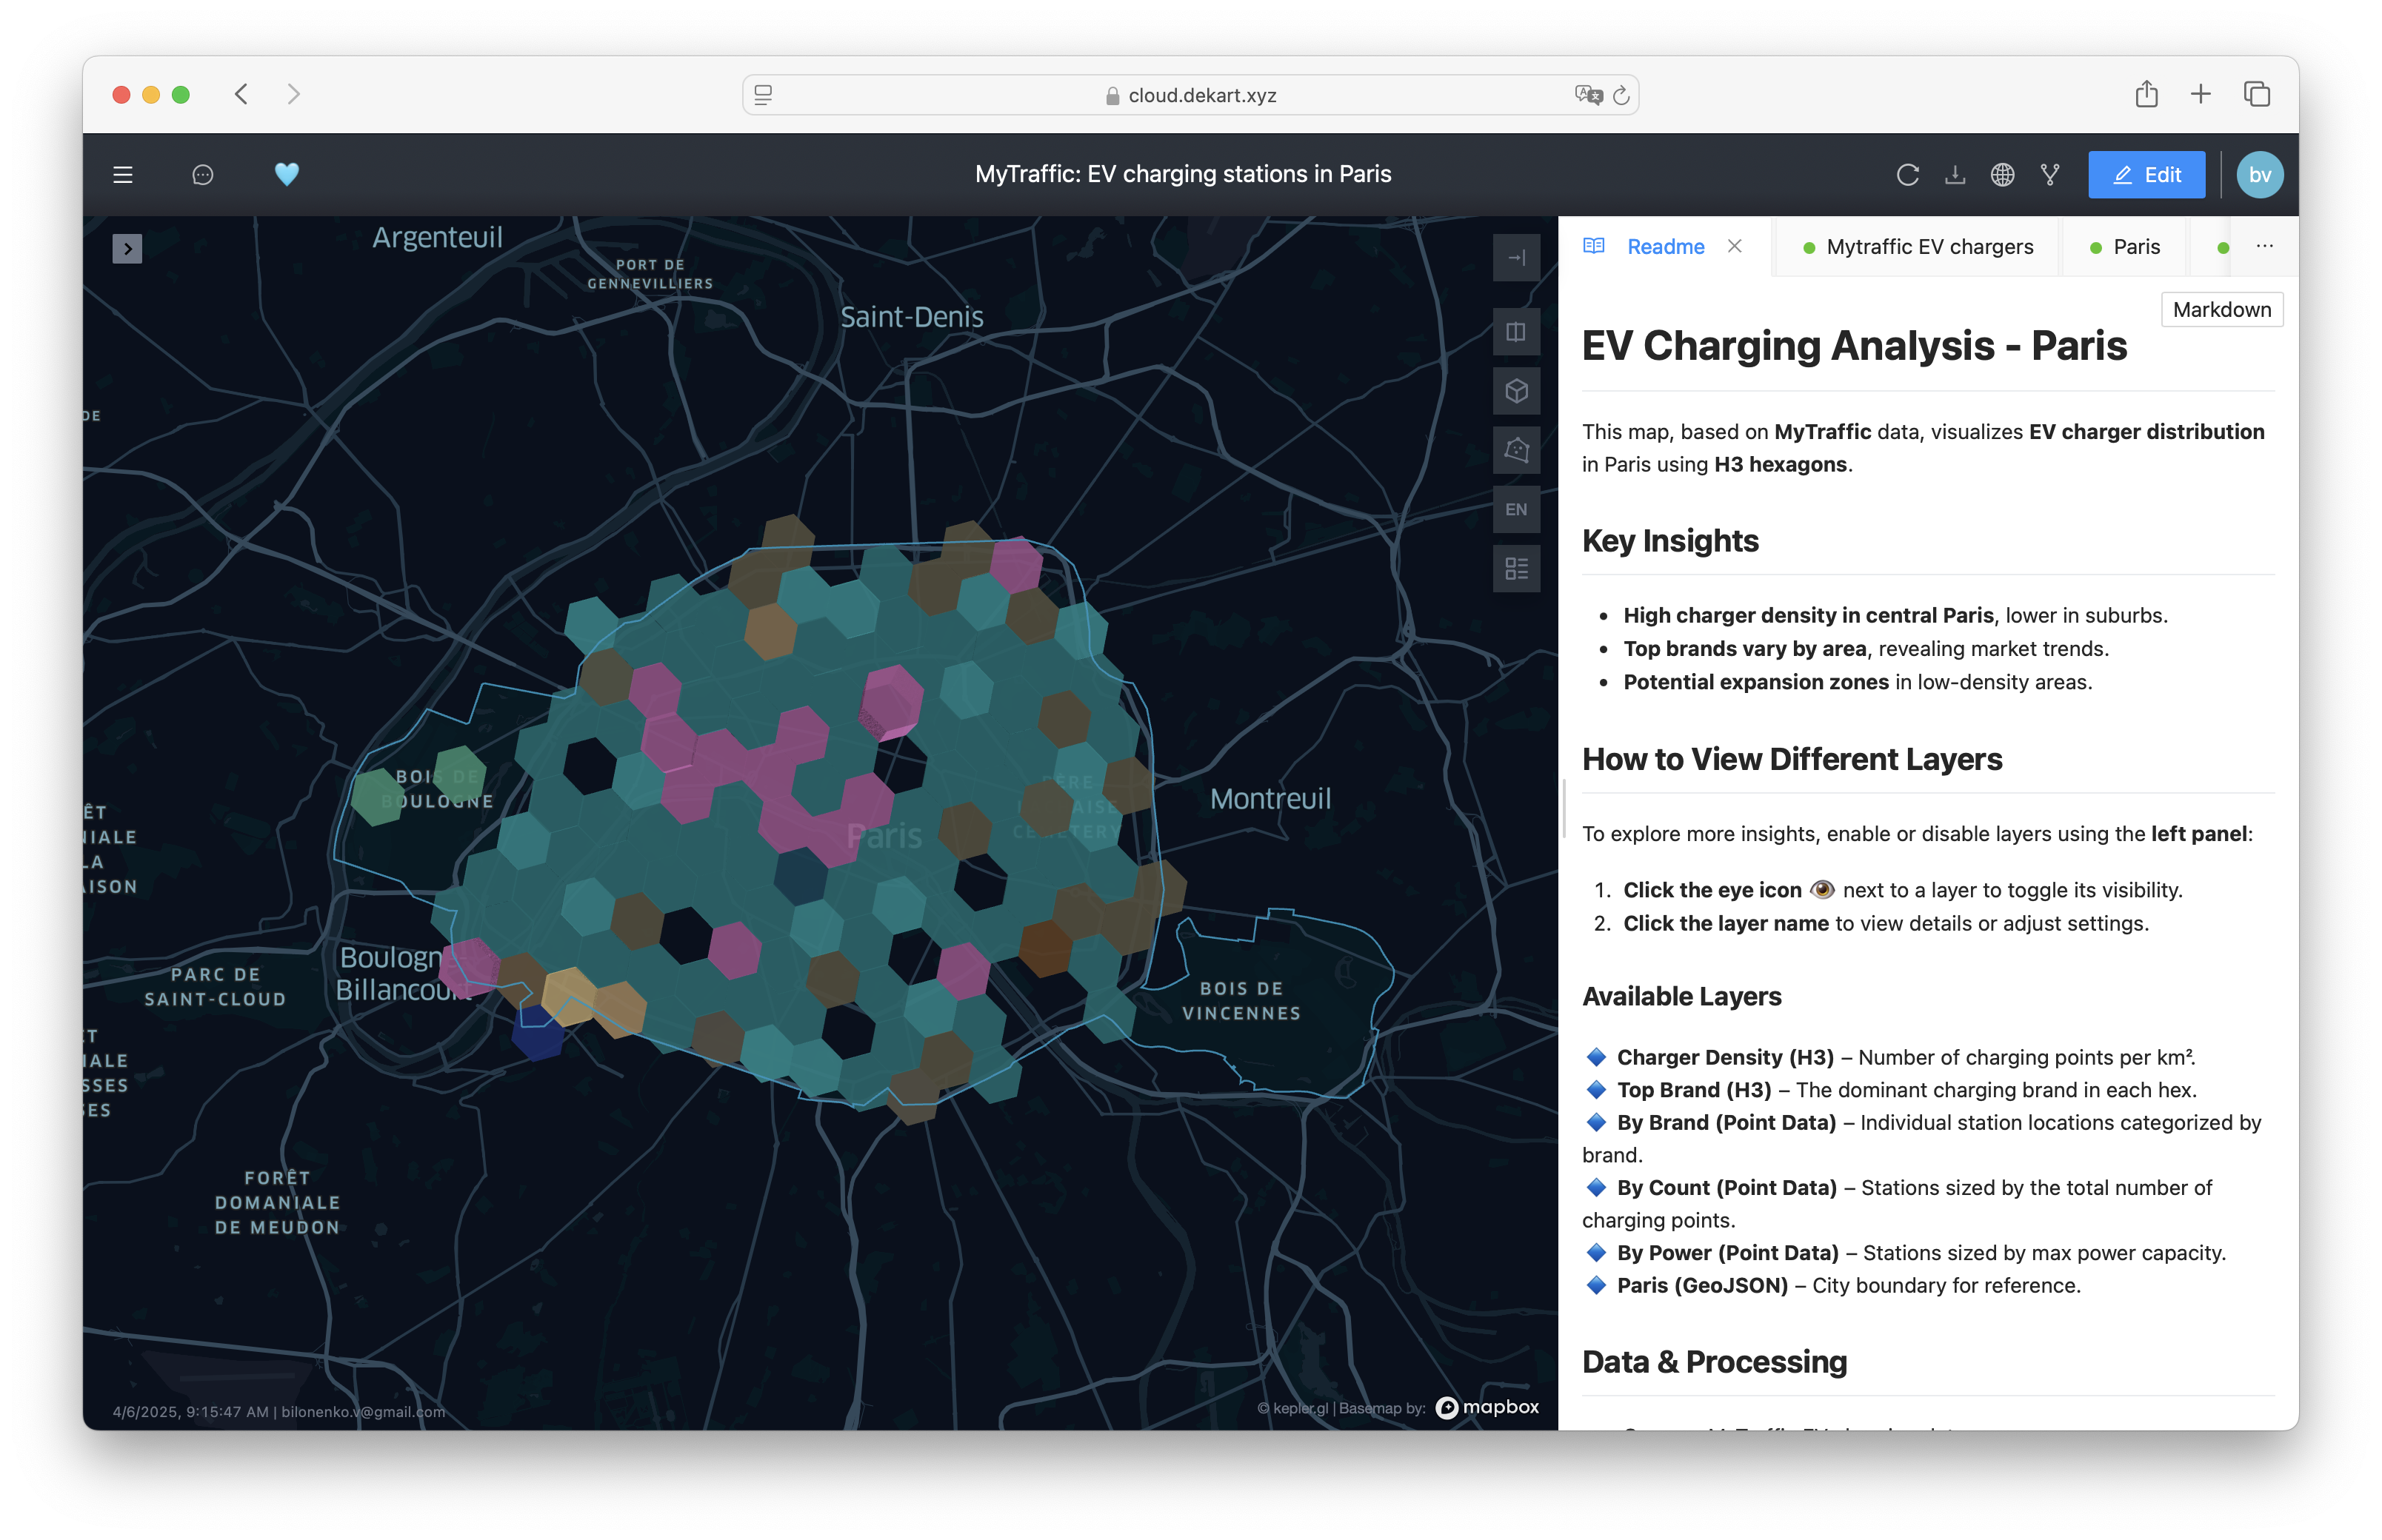Close the Readme tab
The width and height of the screenshot is (2382, 1540).
coord(1734,246)
